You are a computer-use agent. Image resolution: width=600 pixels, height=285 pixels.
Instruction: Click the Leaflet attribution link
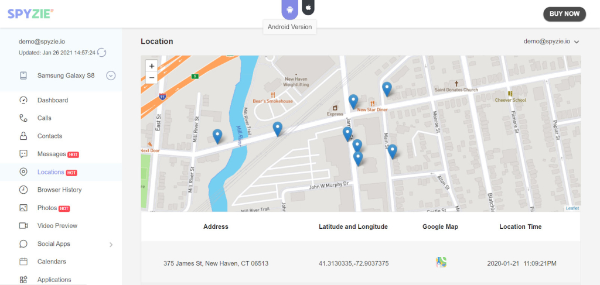[x=572, y=208]
